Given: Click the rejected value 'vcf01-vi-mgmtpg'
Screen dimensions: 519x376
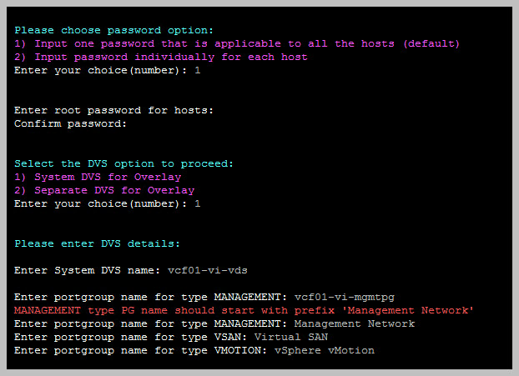Looking at the screenshot, I should (x=345, y=297).
